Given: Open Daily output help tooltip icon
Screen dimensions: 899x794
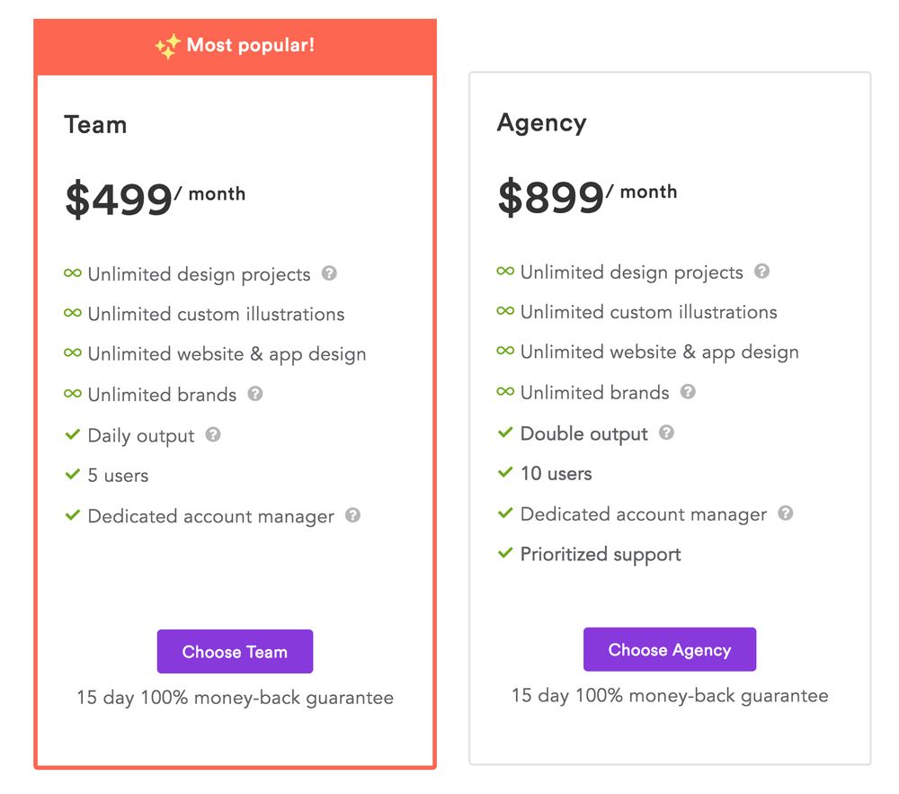Looking at the screenshot, I should pyautogui.click(x=213, y=434).
